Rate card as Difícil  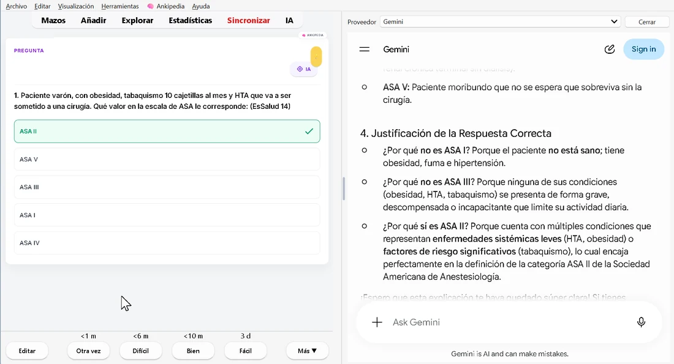[x=140, y=351]
